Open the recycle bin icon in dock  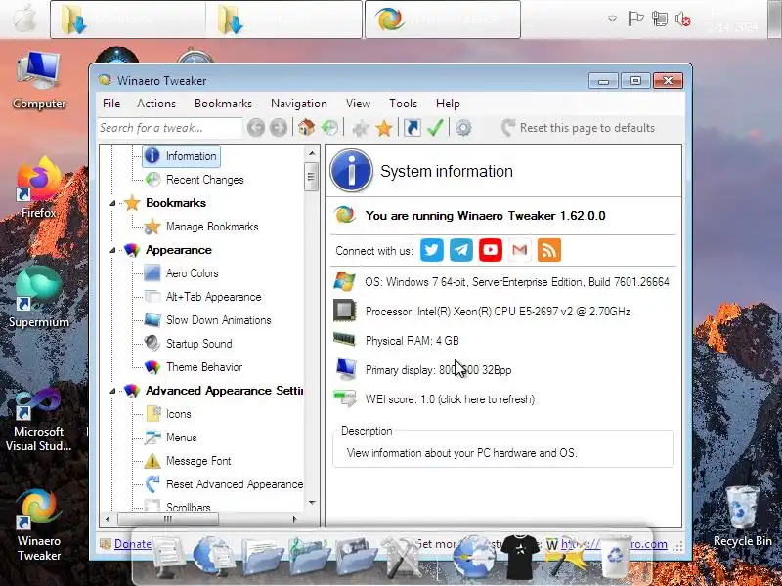(x=615, y=556)
